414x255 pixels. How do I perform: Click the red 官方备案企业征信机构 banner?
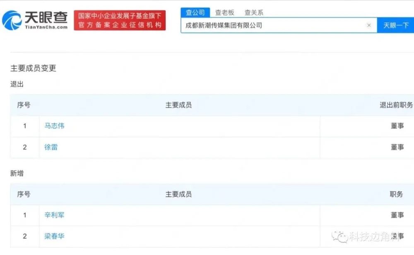(120, 20)
